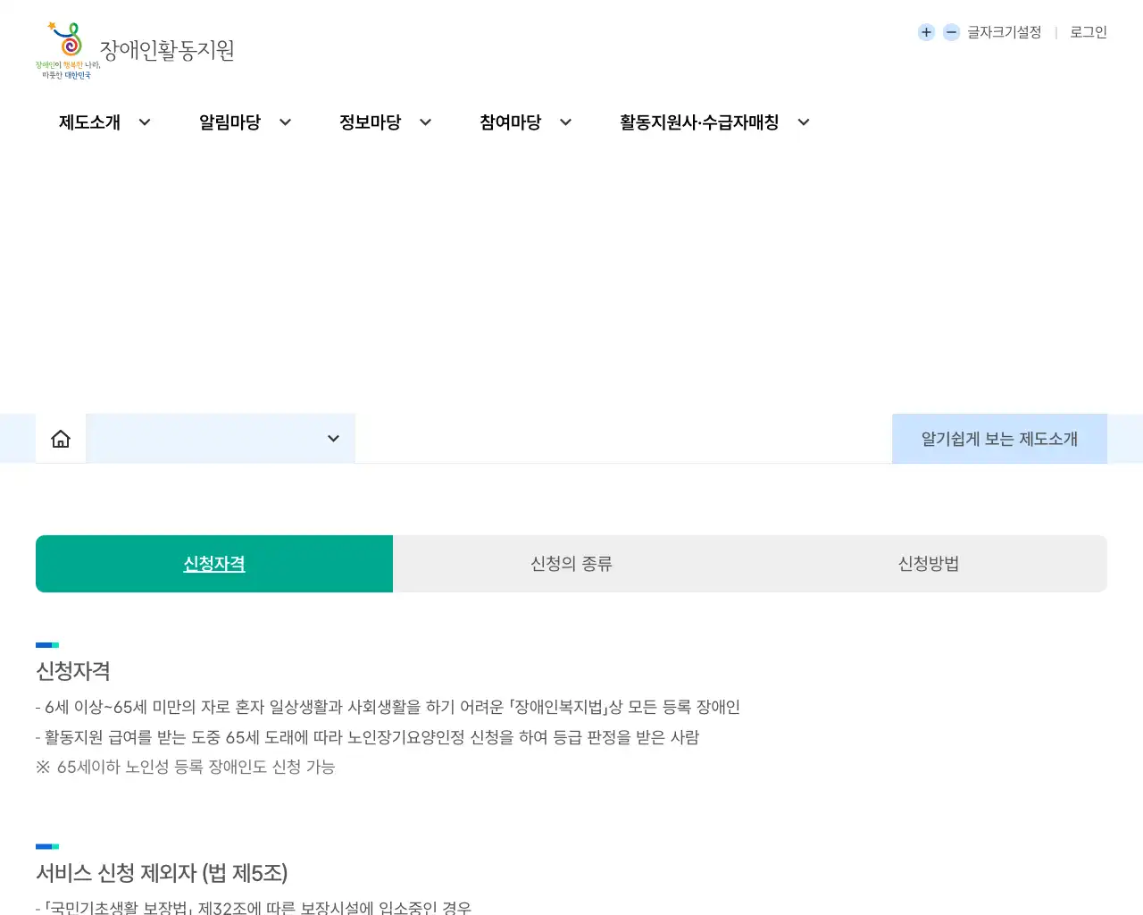Select the 신청자격 tab
Image resolution: width=1143 pixels, height=915 pixels.
pyautogui.click(x=213, y=564)
